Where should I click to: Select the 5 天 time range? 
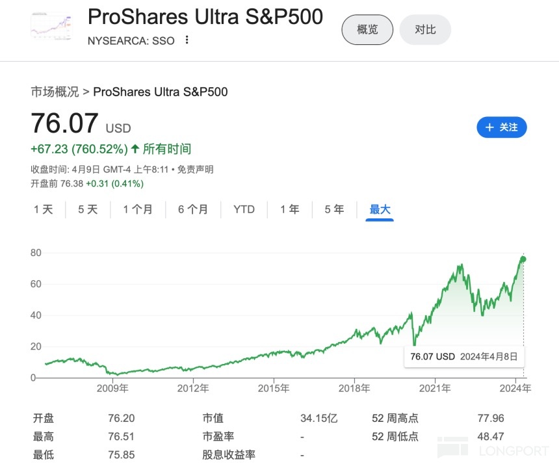tap(88, 209)
